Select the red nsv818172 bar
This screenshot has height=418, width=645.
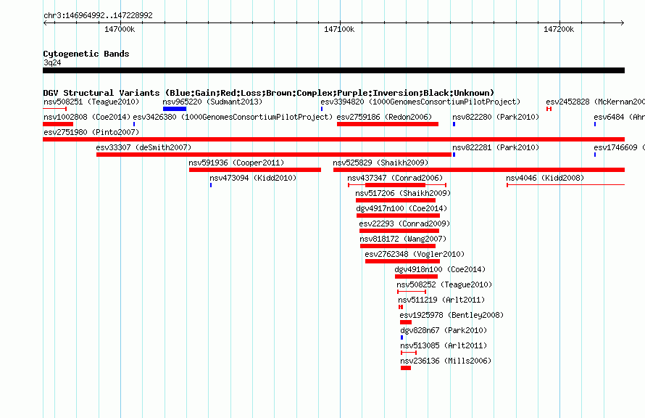(398, 246)
